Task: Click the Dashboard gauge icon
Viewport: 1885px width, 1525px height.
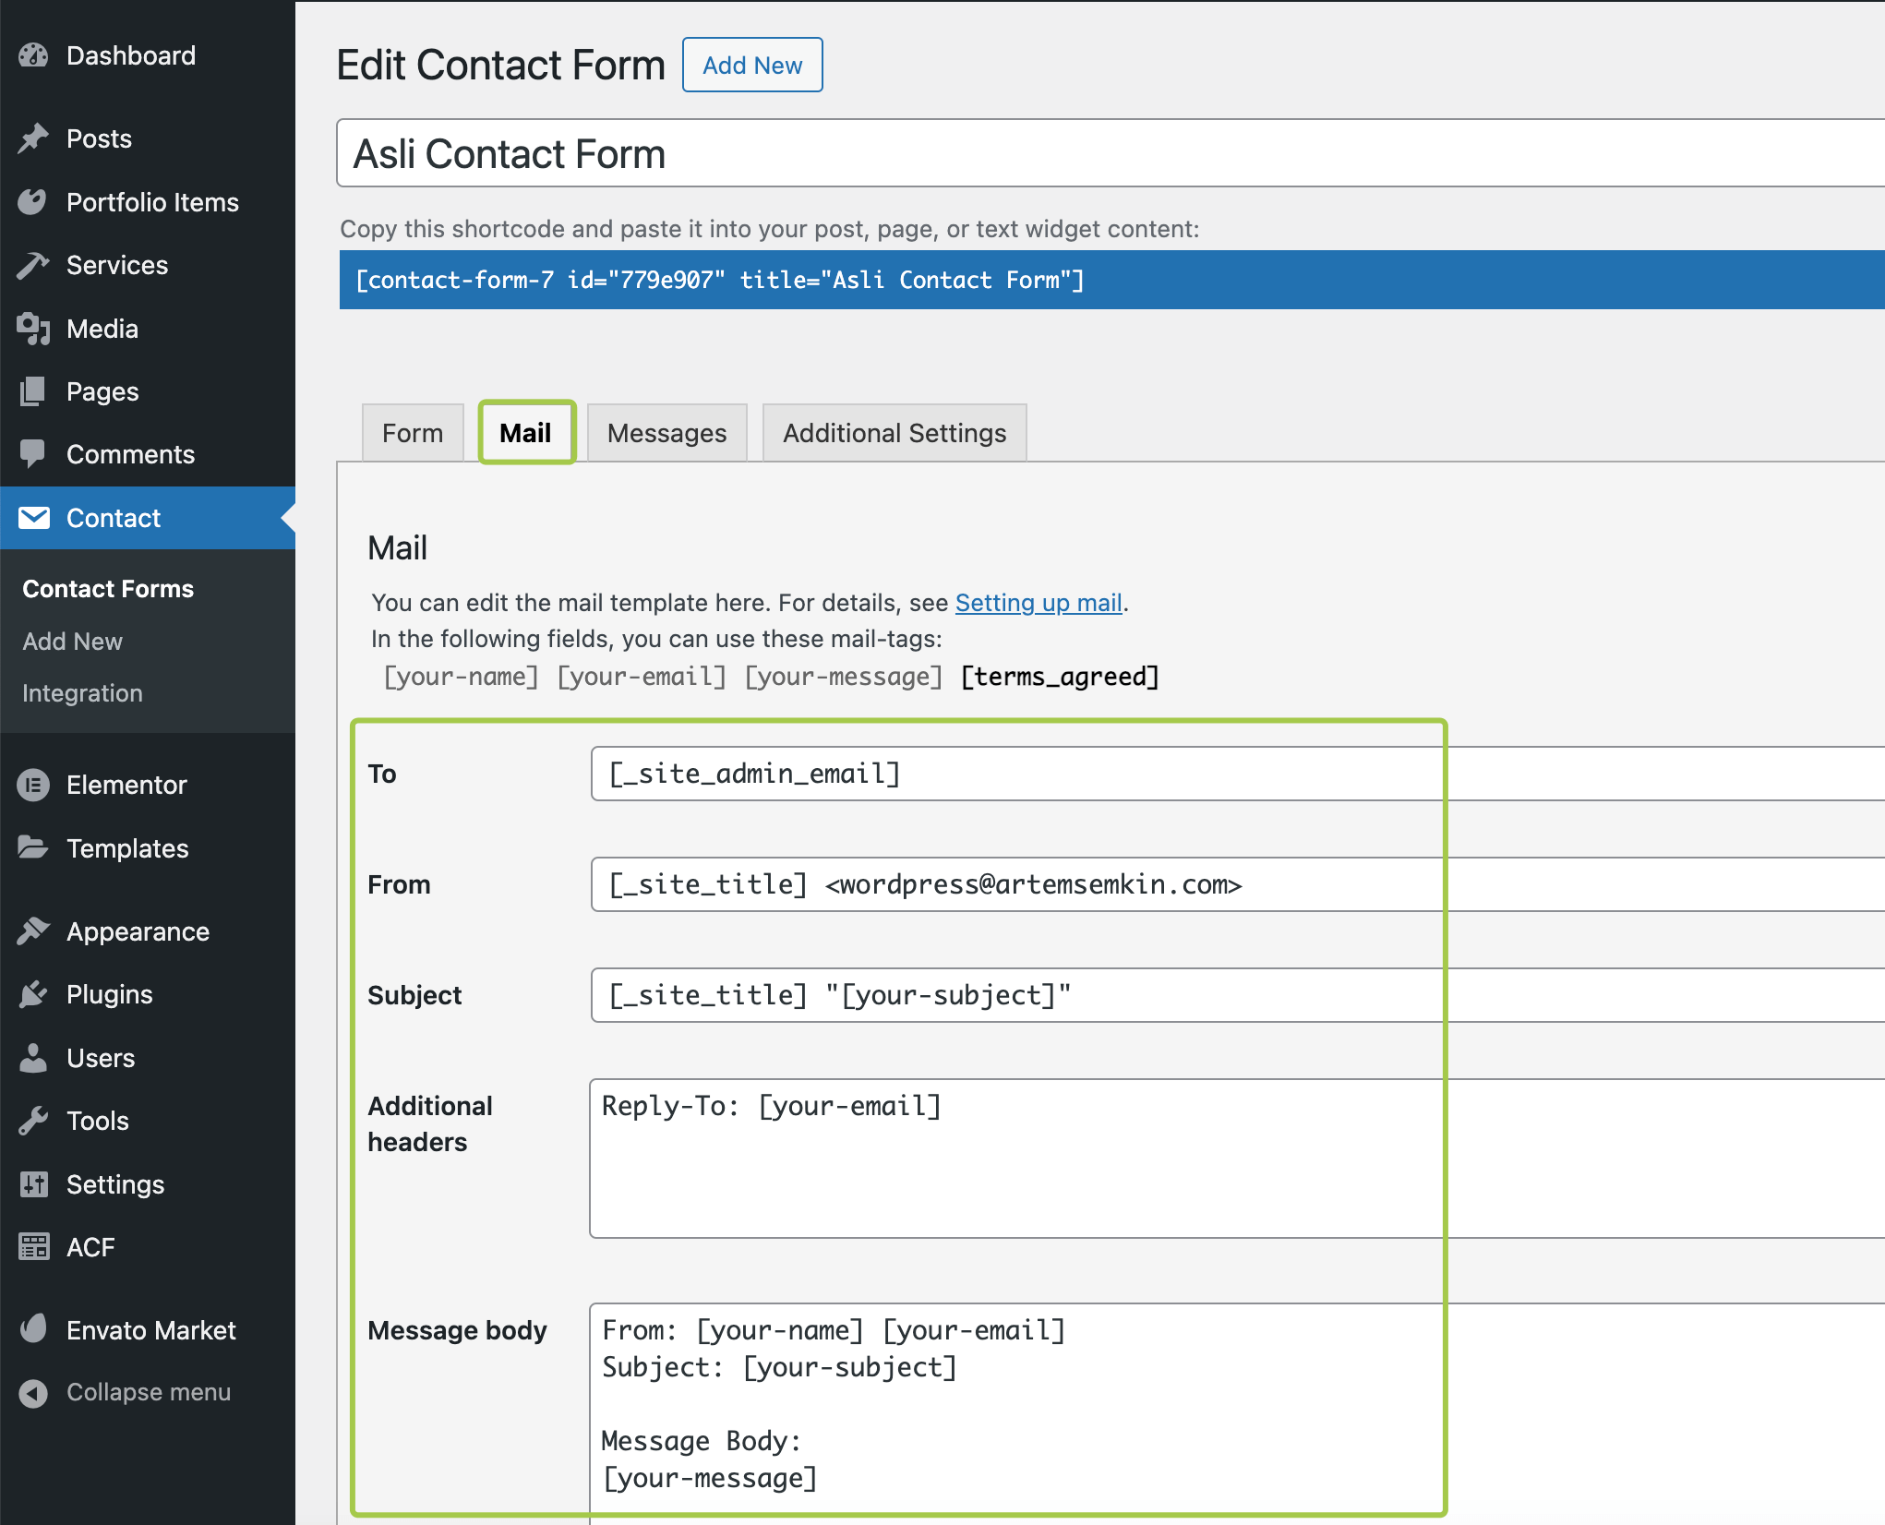Action: click(33, 55)
